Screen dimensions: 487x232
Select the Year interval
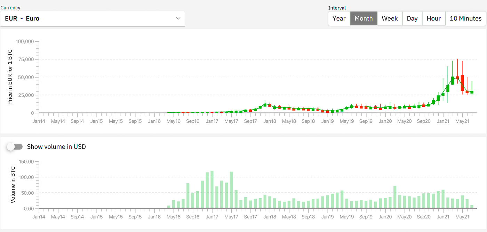(x=339, y=18)
